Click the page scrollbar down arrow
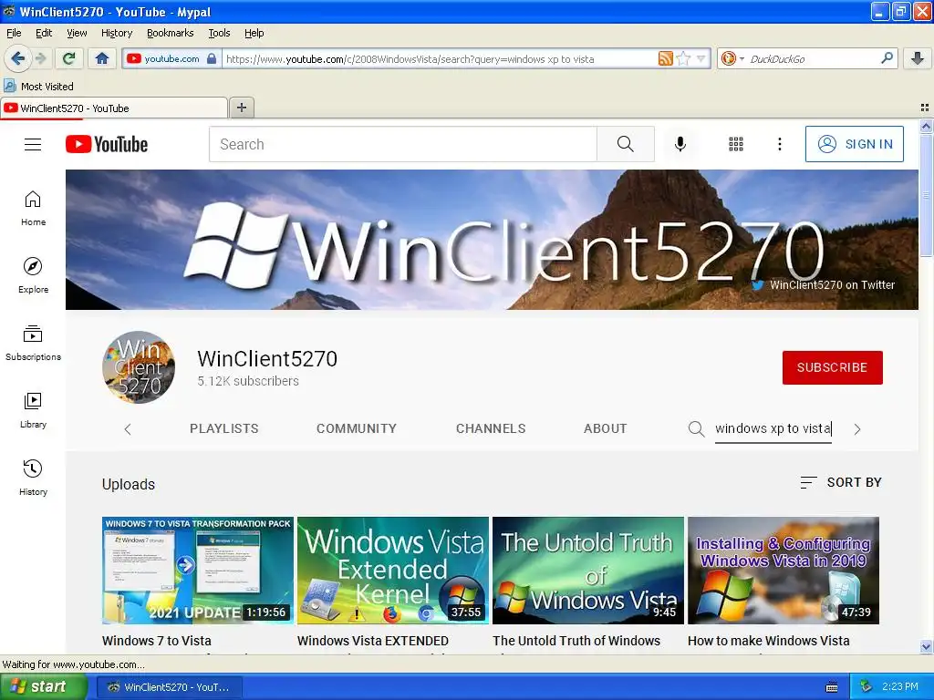Viewport: 934px width, 700px height. pyautogui.click(x=926, y=646)
